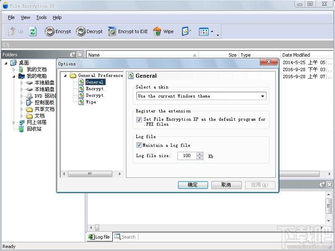
Task: Click the Decrypt toolbar button
Action: click(89, 31)
